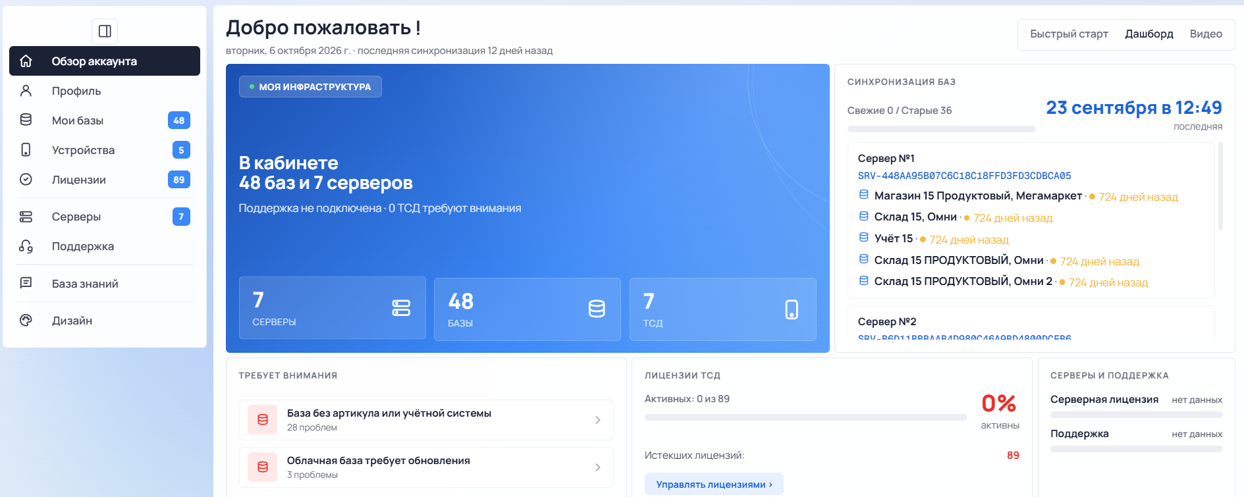Image resolution: width=1244 pixels, height=497 pixels.
Task: Click database icon next to Склад 15 ПРОДУКТОВЫЙ, Омни 2
Action: (x=863, y=280)
